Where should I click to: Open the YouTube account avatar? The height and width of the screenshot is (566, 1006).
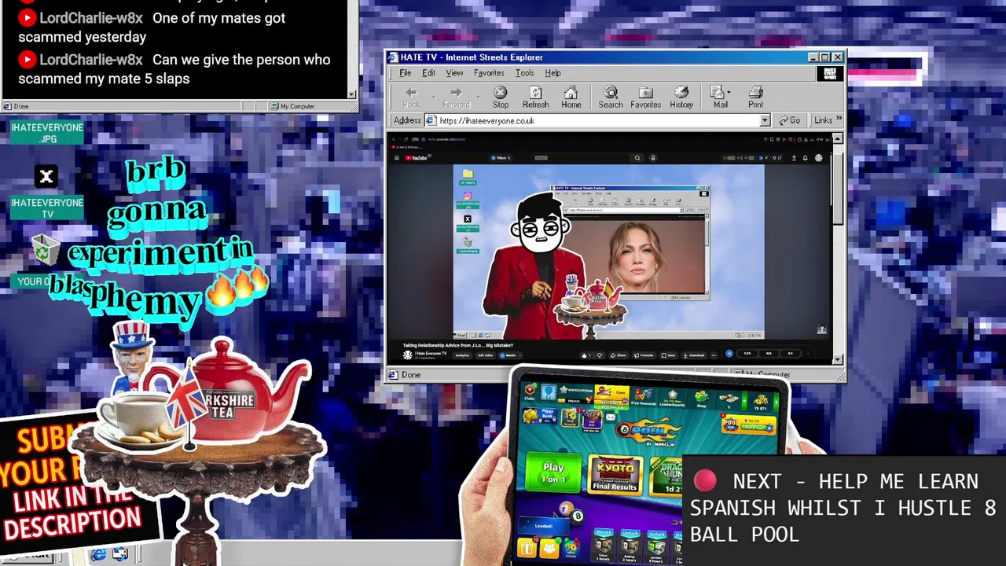(x=818, y=158)
